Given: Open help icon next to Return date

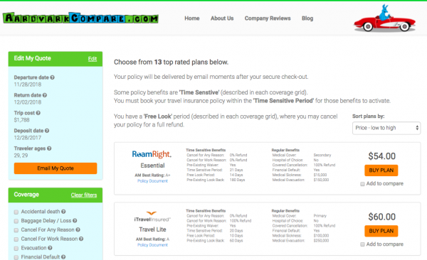Looking at the screenshot, I should pos(45,95).
